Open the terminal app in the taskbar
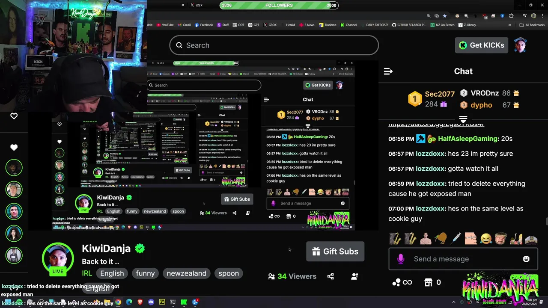The image size is (548, 308). [x=173, y=302]
